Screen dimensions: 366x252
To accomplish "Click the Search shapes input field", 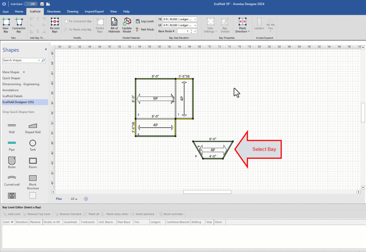I will click(x=20, y=60).
